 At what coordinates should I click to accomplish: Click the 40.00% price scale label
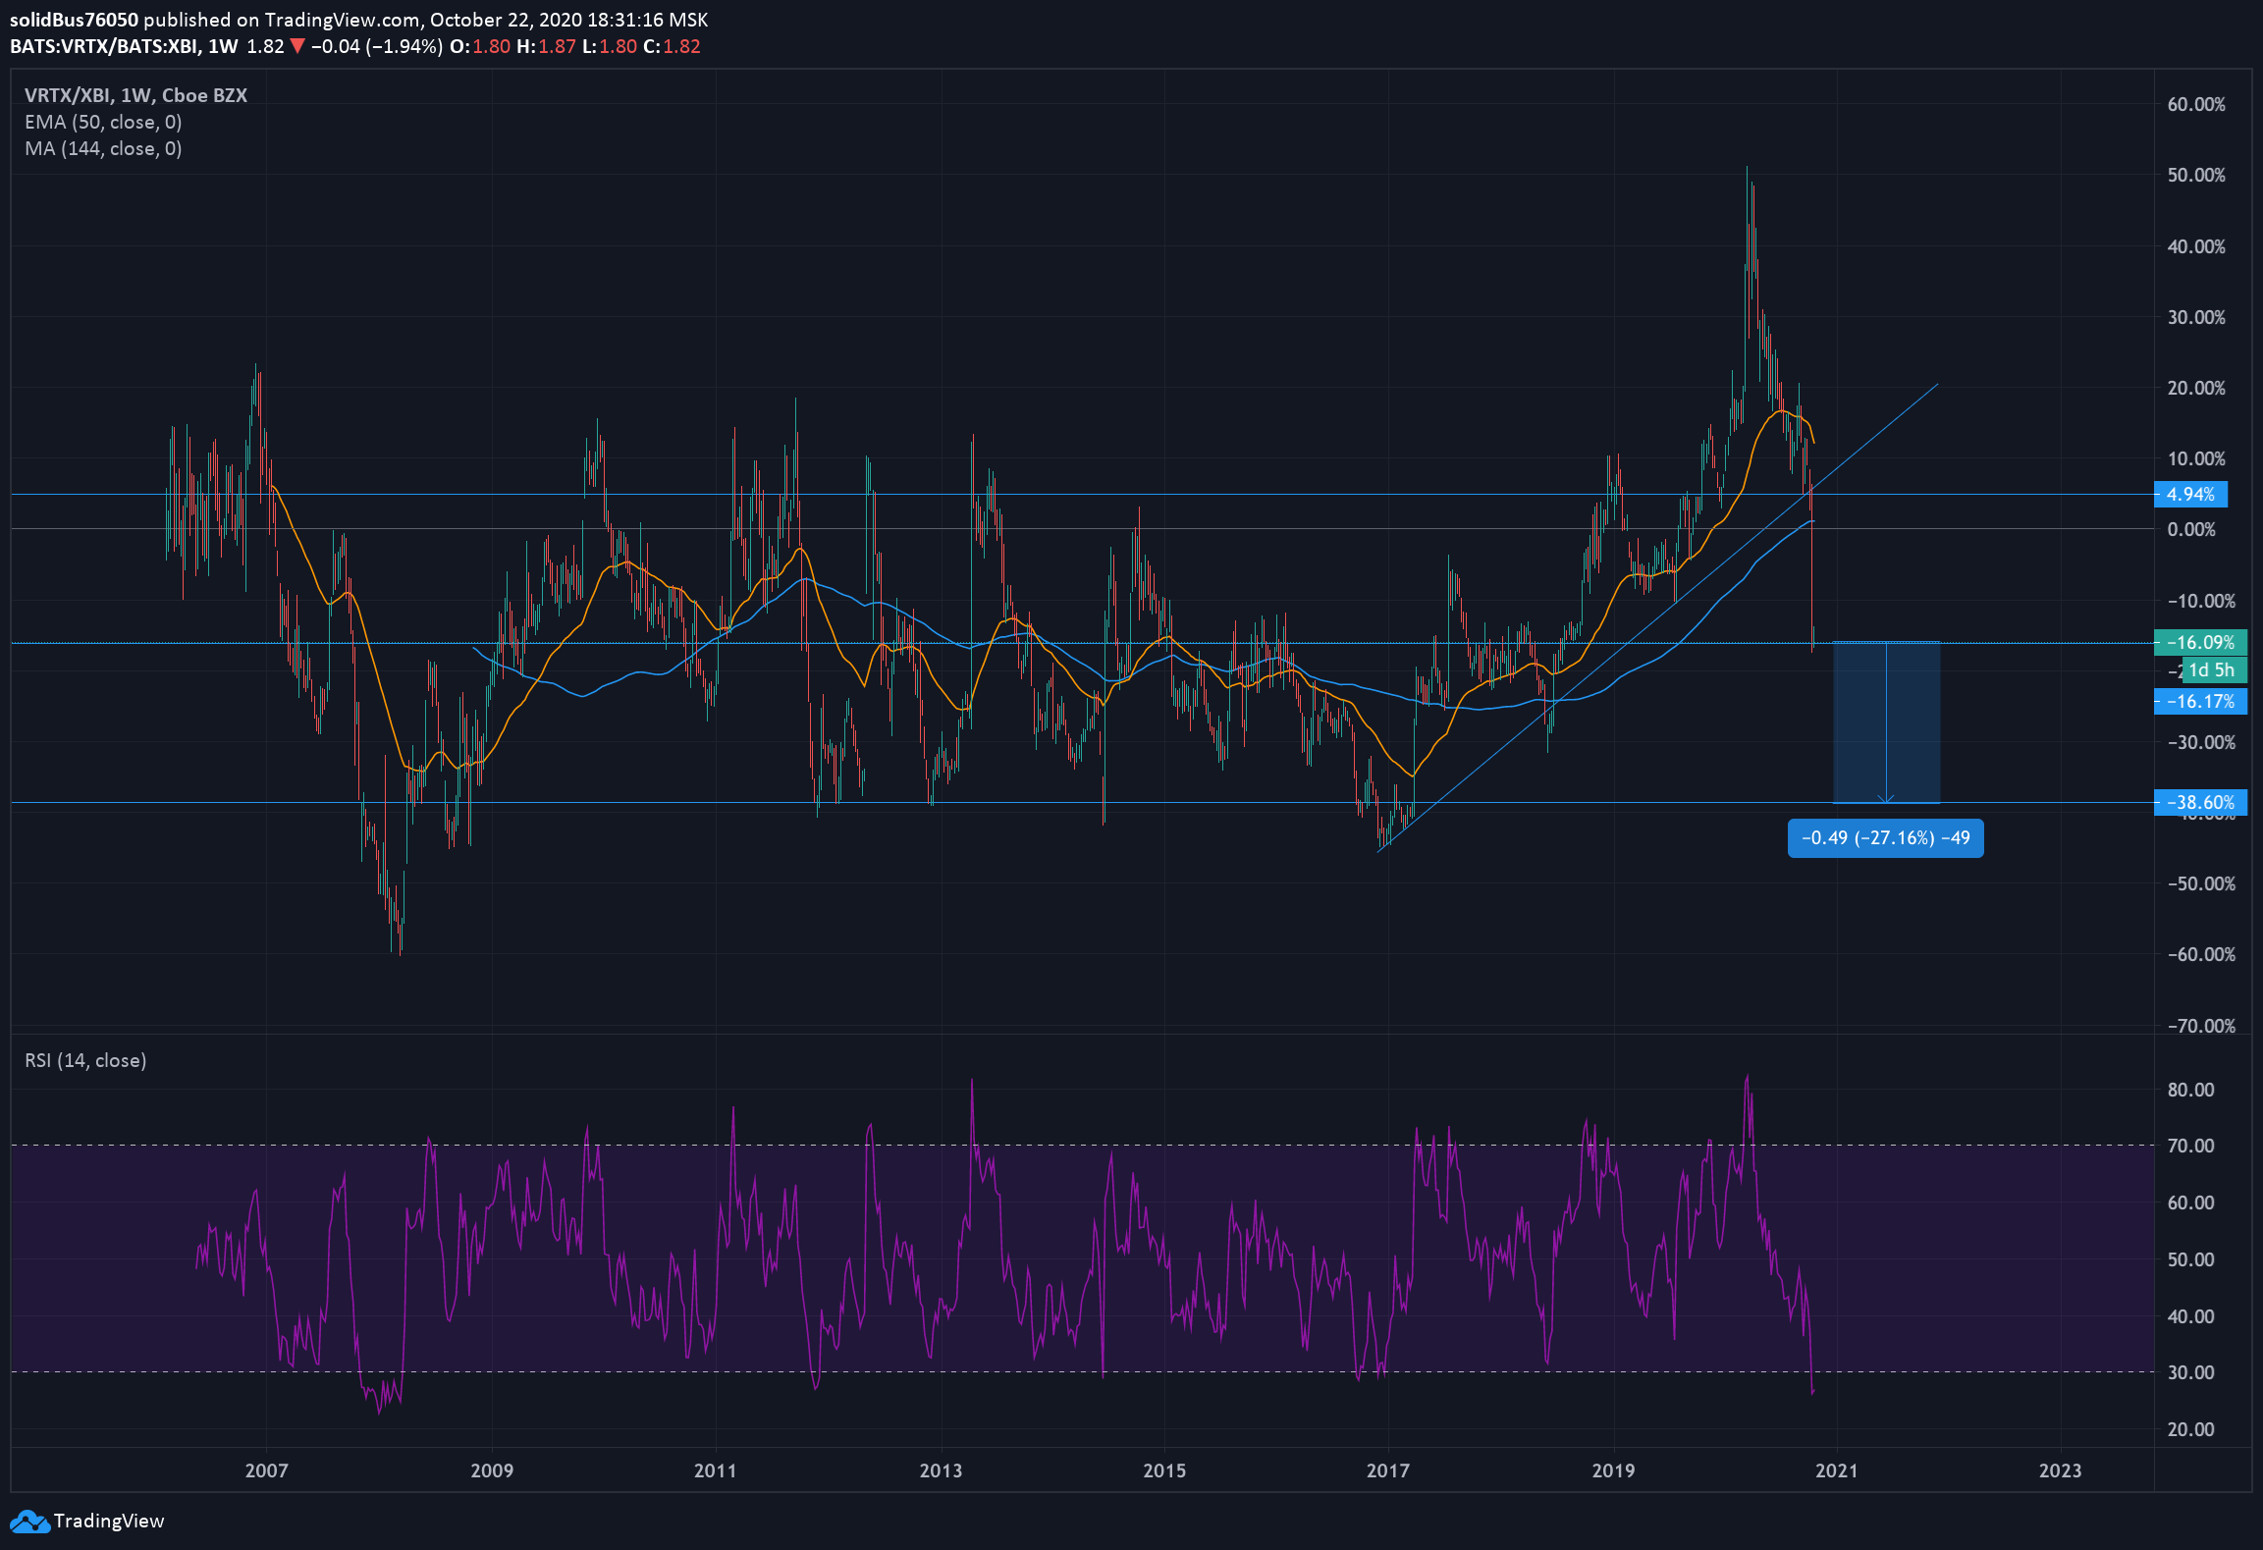point(2196,246)
